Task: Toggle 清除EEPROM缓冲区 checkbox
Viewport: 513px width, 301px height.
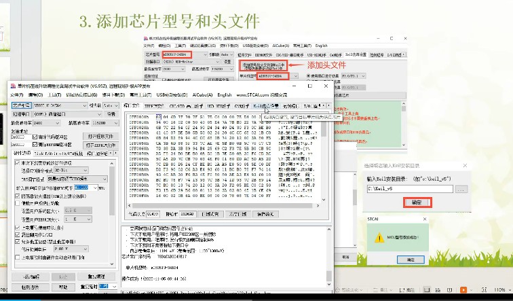Action: tap(35, 145)
